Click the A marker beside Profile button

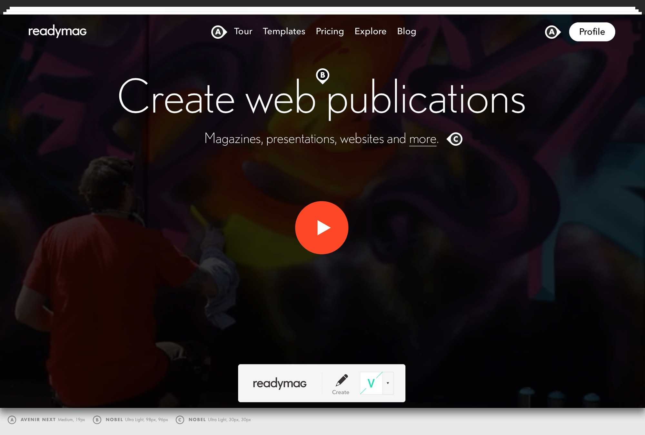pos(552,32)
